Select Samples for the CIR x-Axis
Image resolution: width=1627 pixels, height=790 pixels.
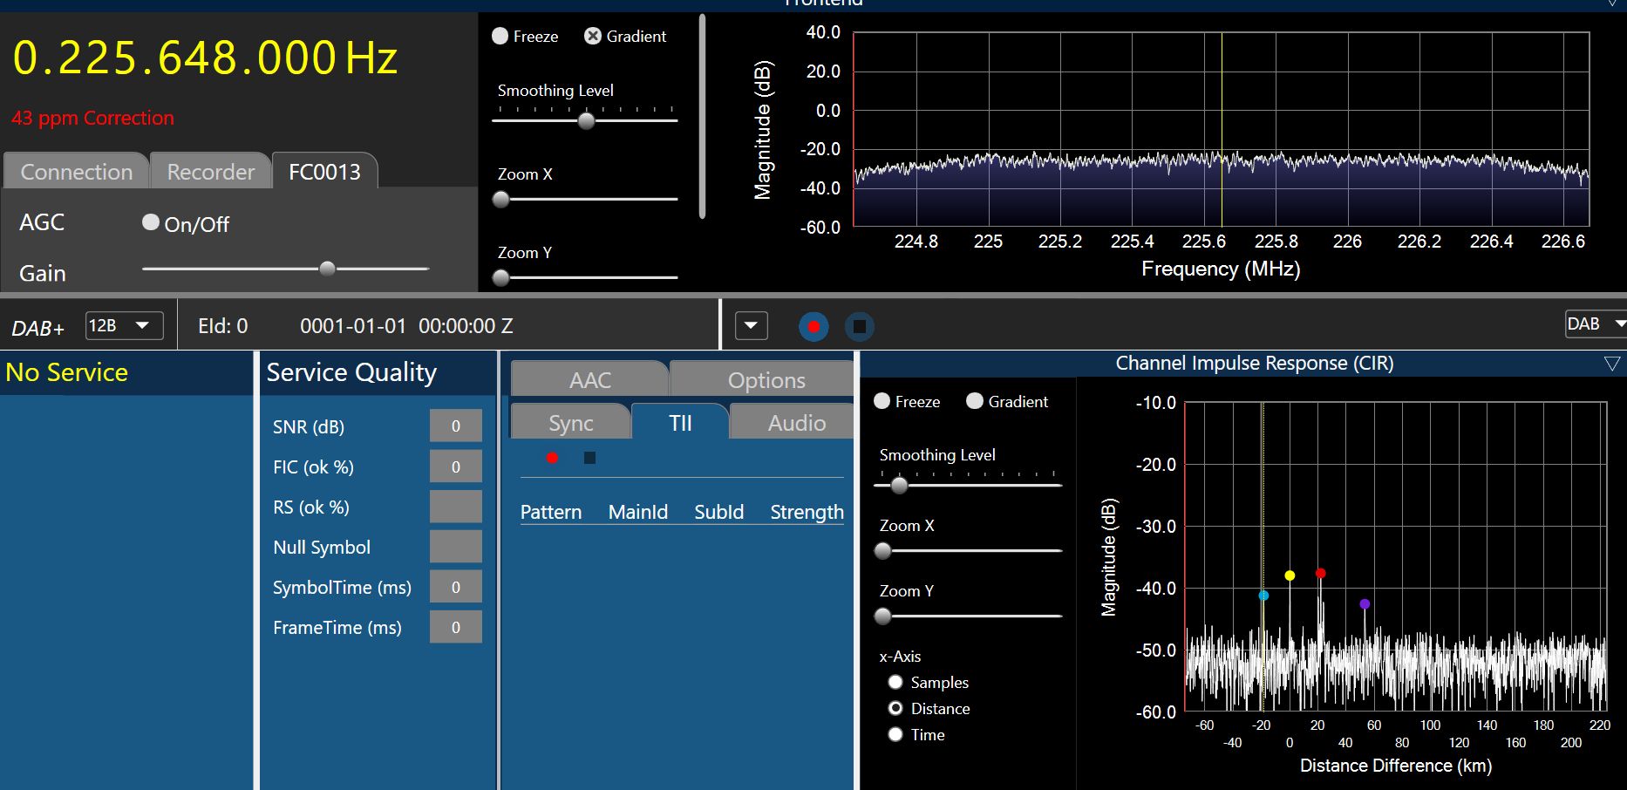pos(895,682)
